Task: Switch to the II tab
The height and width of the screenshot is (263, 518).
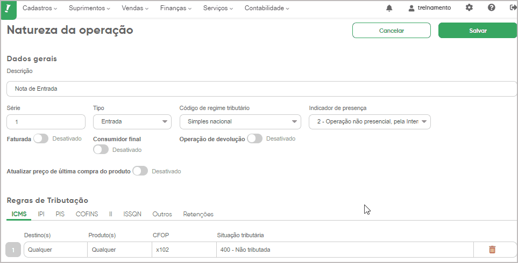Action: coord(111,214)
